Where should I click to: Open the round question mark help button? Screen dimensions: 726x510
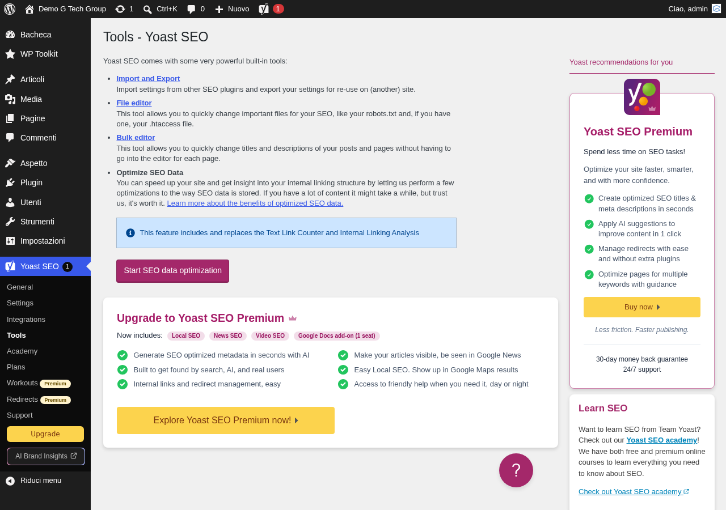[x=516, y=470]
